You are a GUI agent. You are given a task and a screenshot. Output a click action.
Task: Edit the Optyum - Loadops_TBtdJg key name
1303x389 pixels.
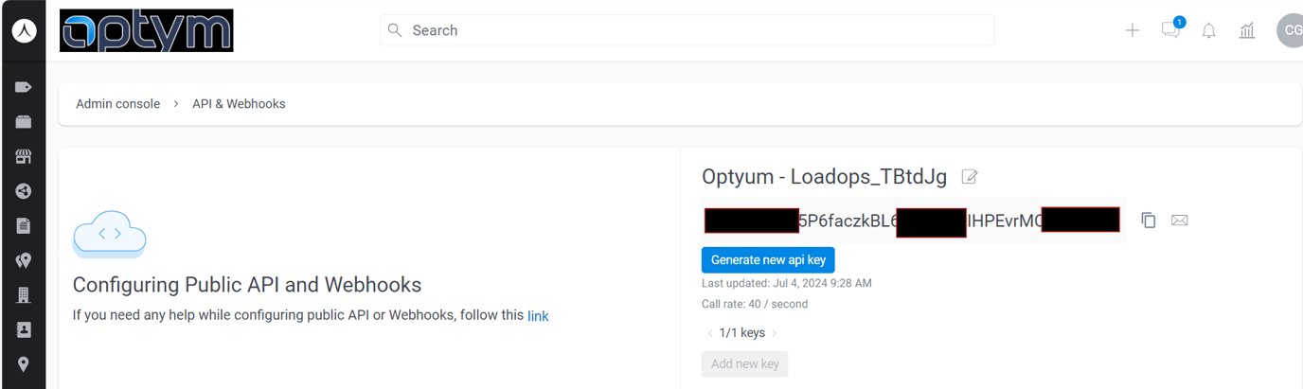(x=970, y=177)
